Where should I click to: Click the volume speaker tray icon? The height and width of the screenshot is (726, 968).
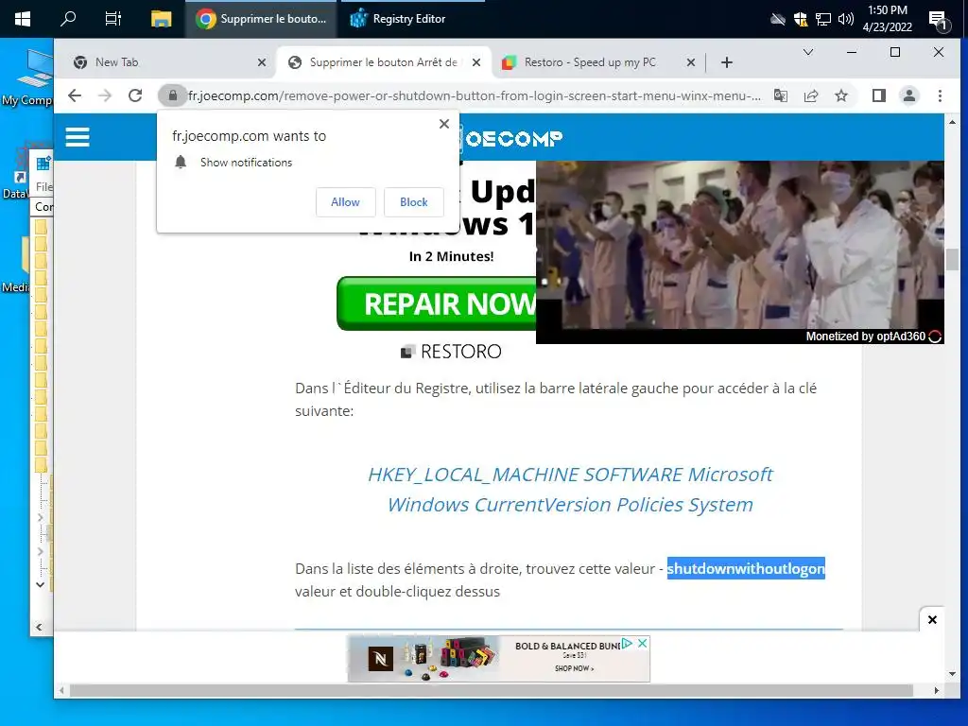click(x=846, y=19)
